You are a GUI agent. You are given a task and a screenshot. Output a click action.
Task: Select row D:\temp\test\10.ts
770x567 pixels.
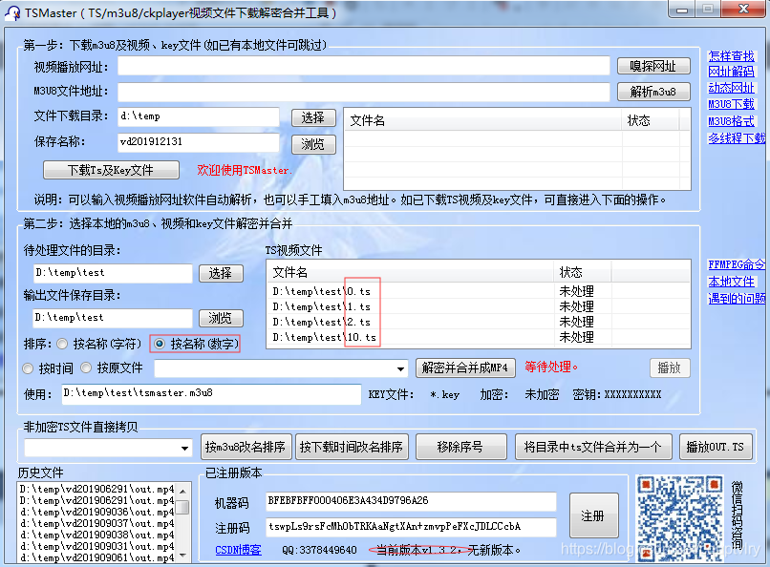pyautogui.click(x=478, y=338)
